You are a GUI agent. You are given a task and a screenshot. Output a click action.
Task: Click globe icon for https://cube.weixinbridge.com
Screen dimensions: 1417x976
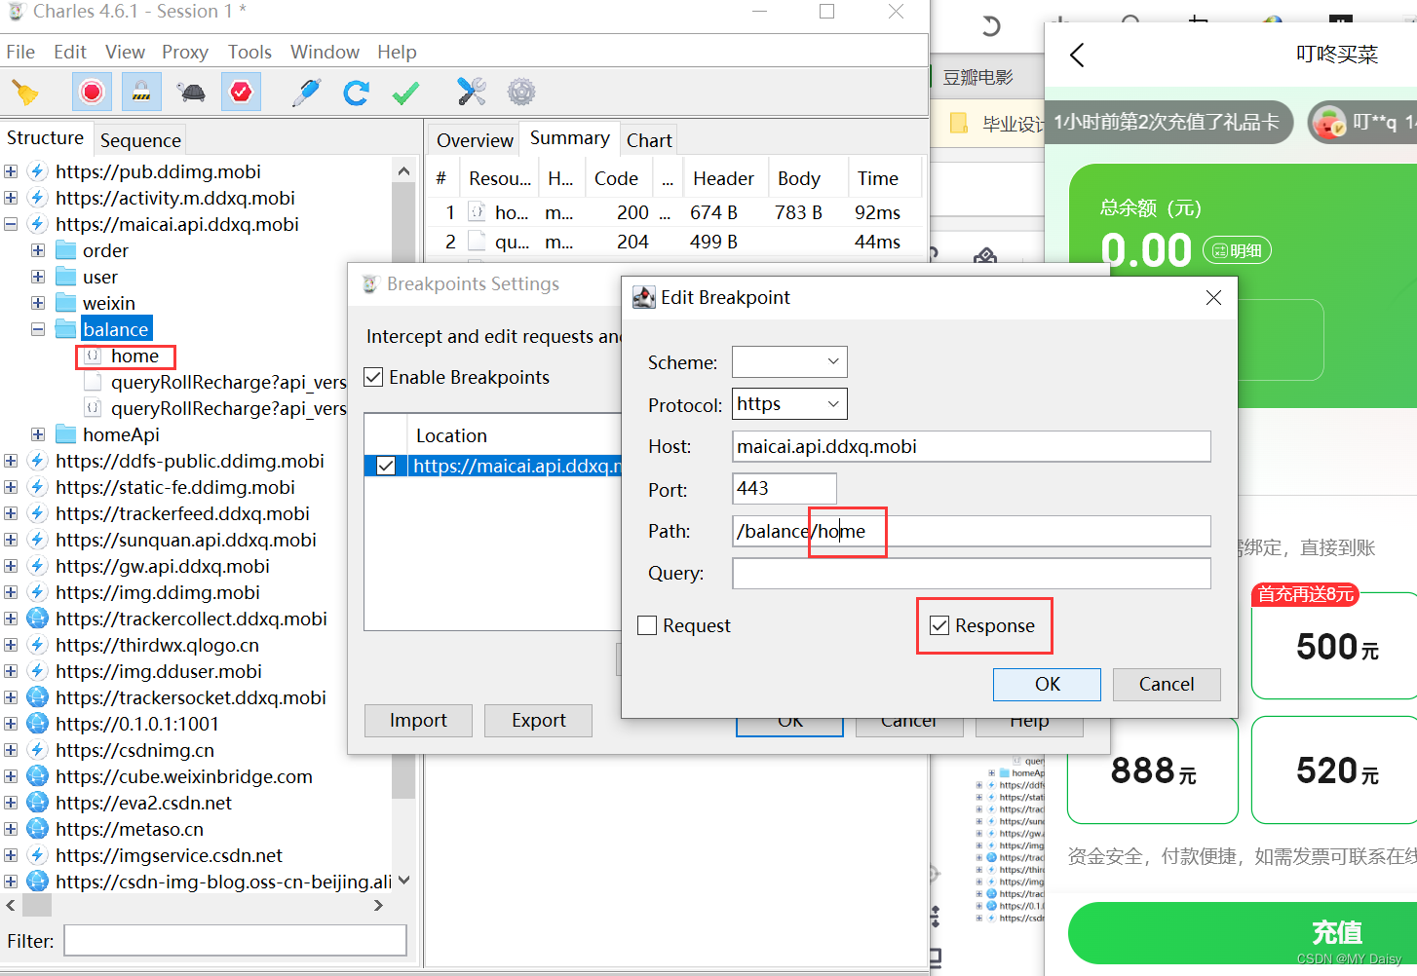click(x=37, y=776)
